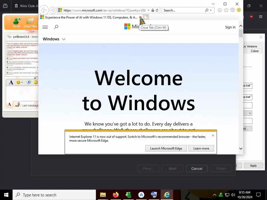The image size is (267, 200).
Task: Click the taskbar clock showing 8:55 AM
Action: point(245,195)
